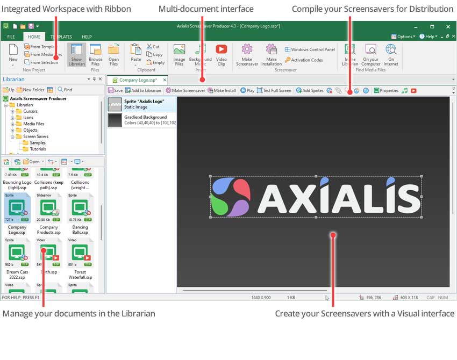Click the AXIALIS logo sprite on canvas

(x=316, y=197)
